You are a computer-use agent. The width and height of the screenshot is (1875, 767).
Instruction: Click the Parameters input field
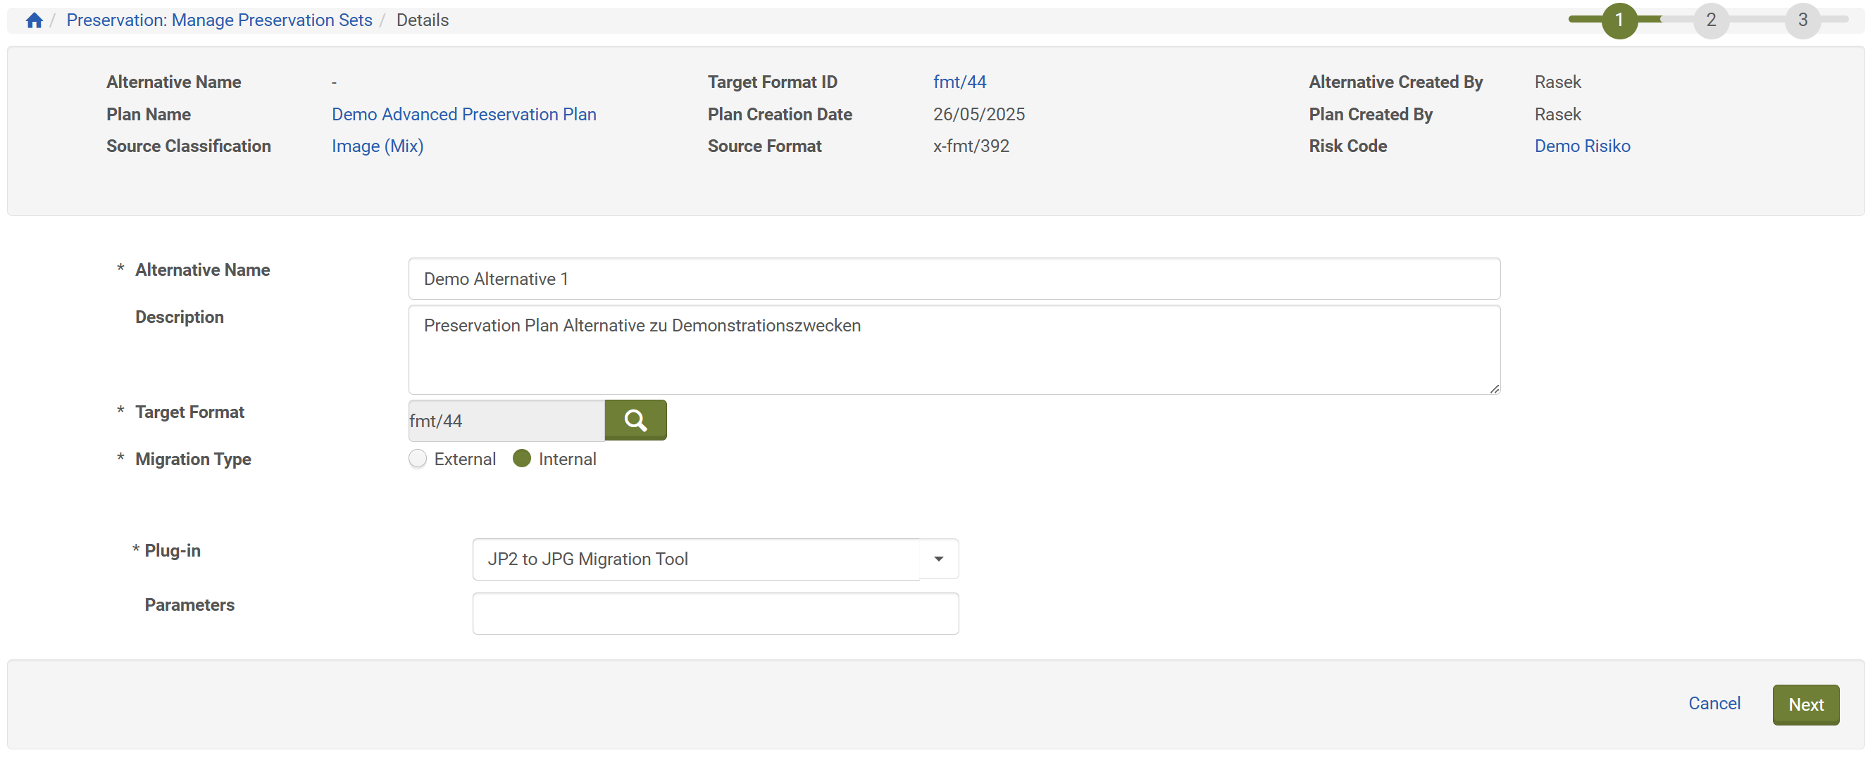[715, 614]
